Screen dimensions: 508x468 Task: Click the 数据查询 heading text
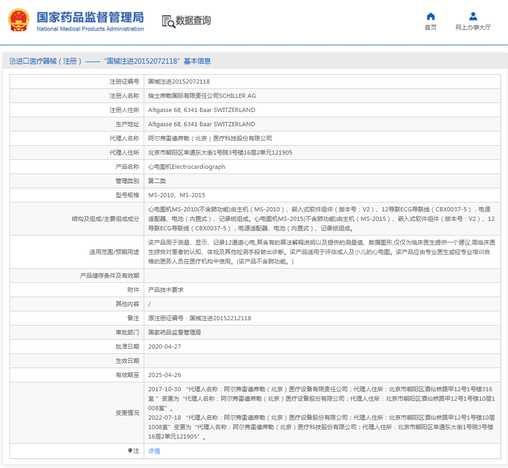tap(193, 21)
